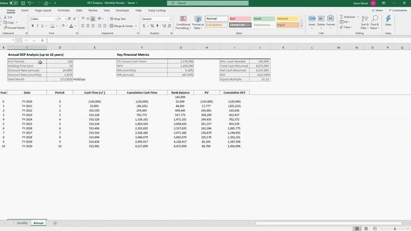Apply the Good cell style
411x231 pixels.
tap(264, 19)
